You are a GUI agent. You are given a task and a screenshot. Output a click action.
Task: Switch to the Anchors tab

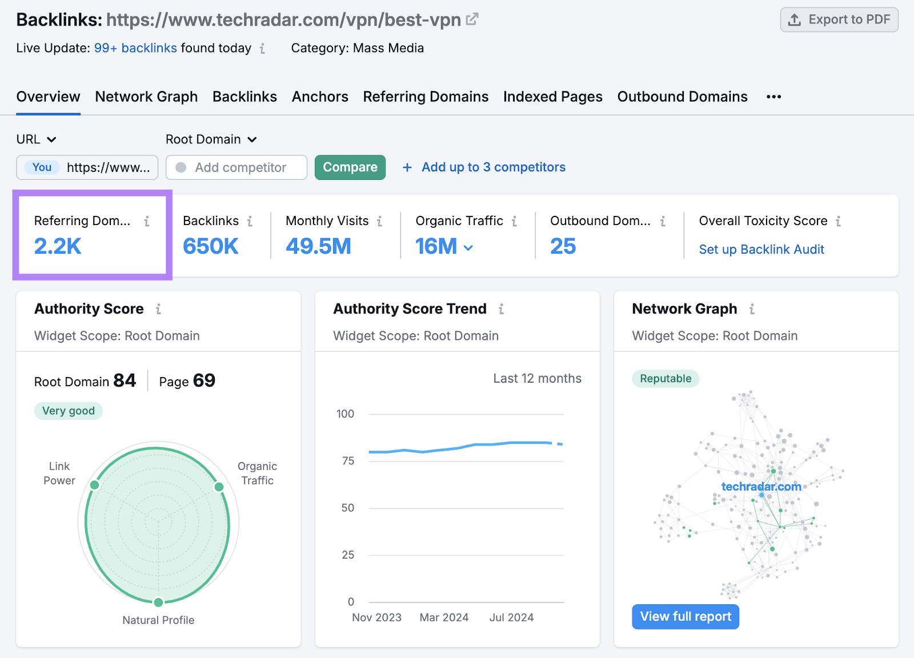(320, 97)
